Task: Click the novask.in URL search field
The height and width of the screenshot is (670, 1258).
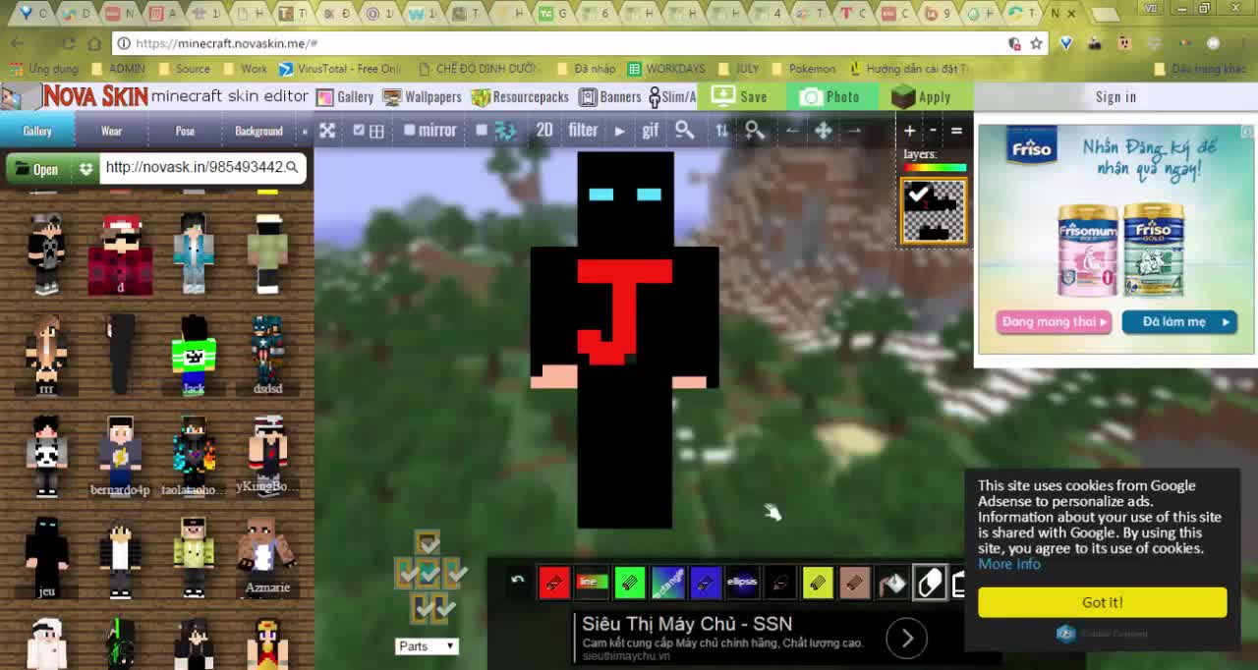Action: (201, 168)
